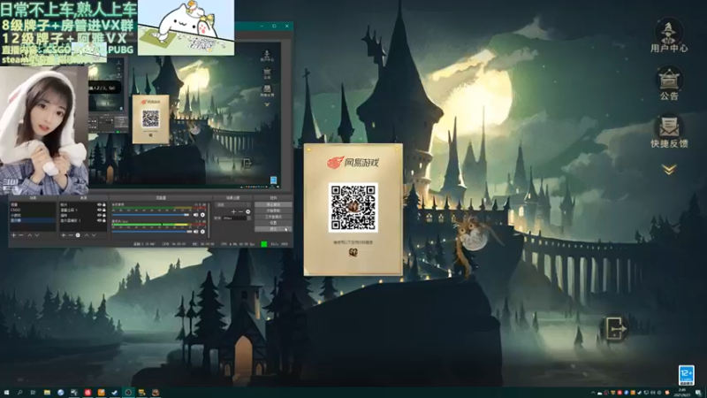The width and height of the screenshot is (707, 398).
Task: Add a new scene with plus icon
Action: [x=13, y=235]
